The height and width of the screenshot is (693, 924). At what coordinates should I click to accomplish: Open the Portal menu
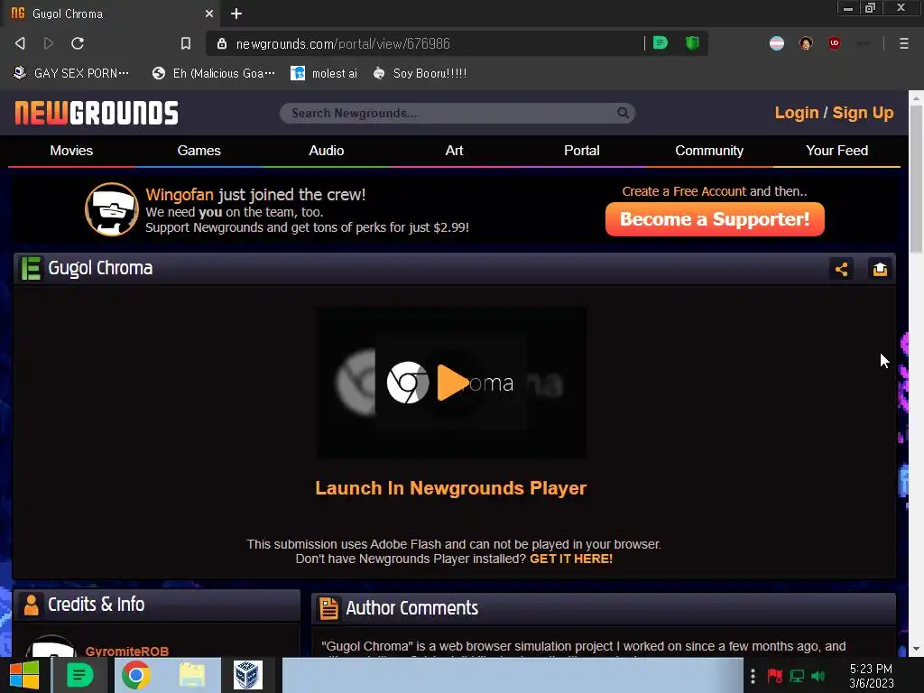(582, 151)
